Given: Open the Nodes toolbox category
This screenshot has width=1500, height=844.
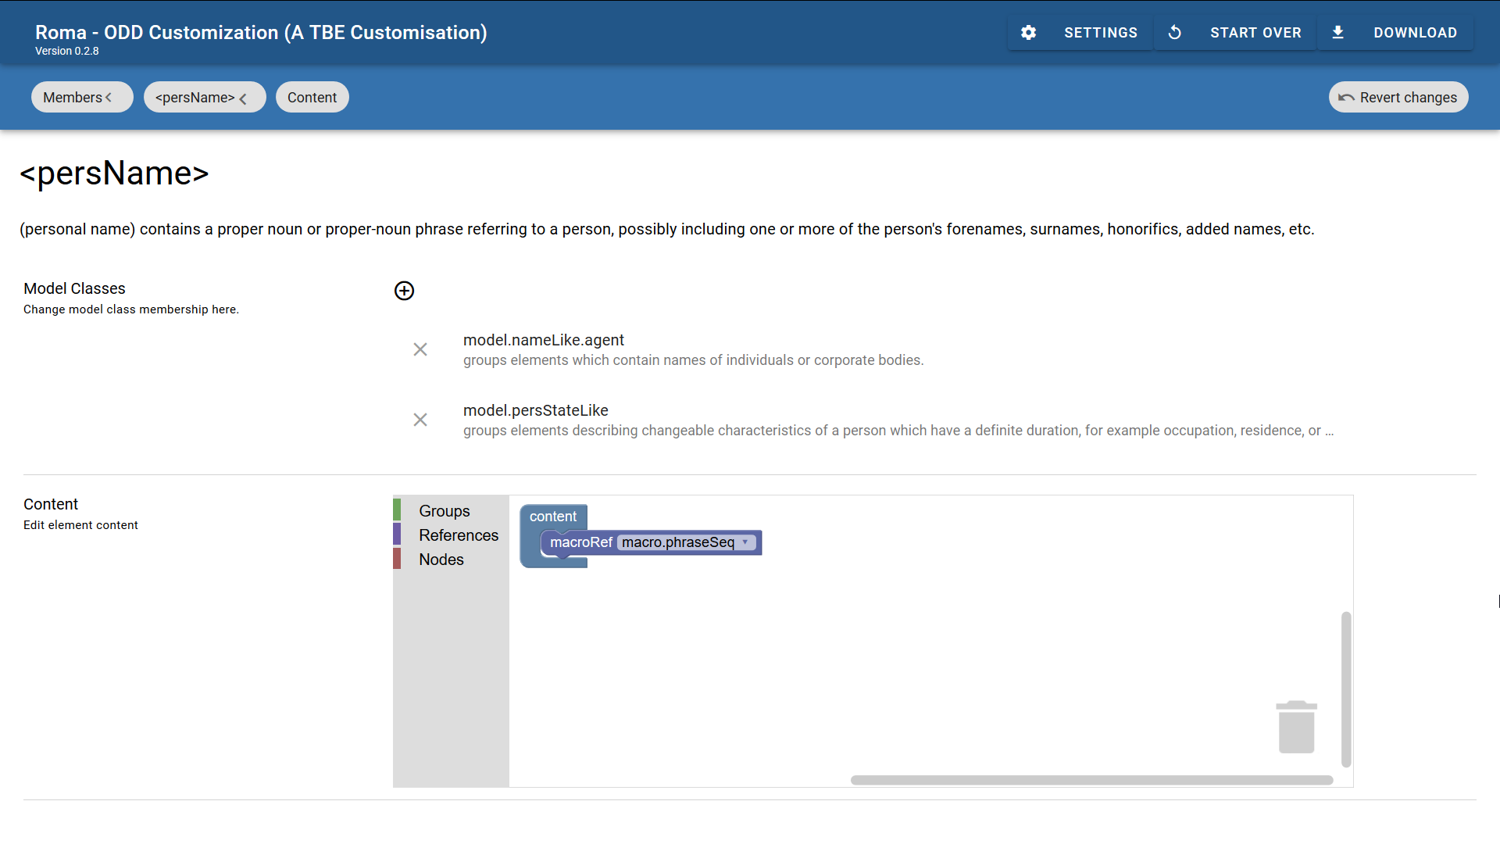Looking at the screenshot, I should (441, 560).
